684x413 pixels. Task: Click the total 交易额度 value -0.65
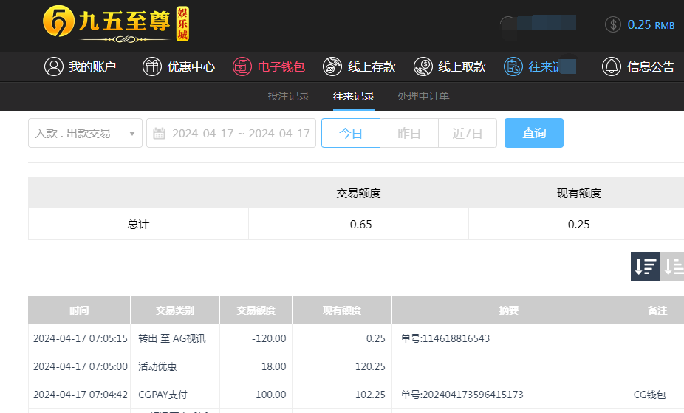(x=358, y=224)
